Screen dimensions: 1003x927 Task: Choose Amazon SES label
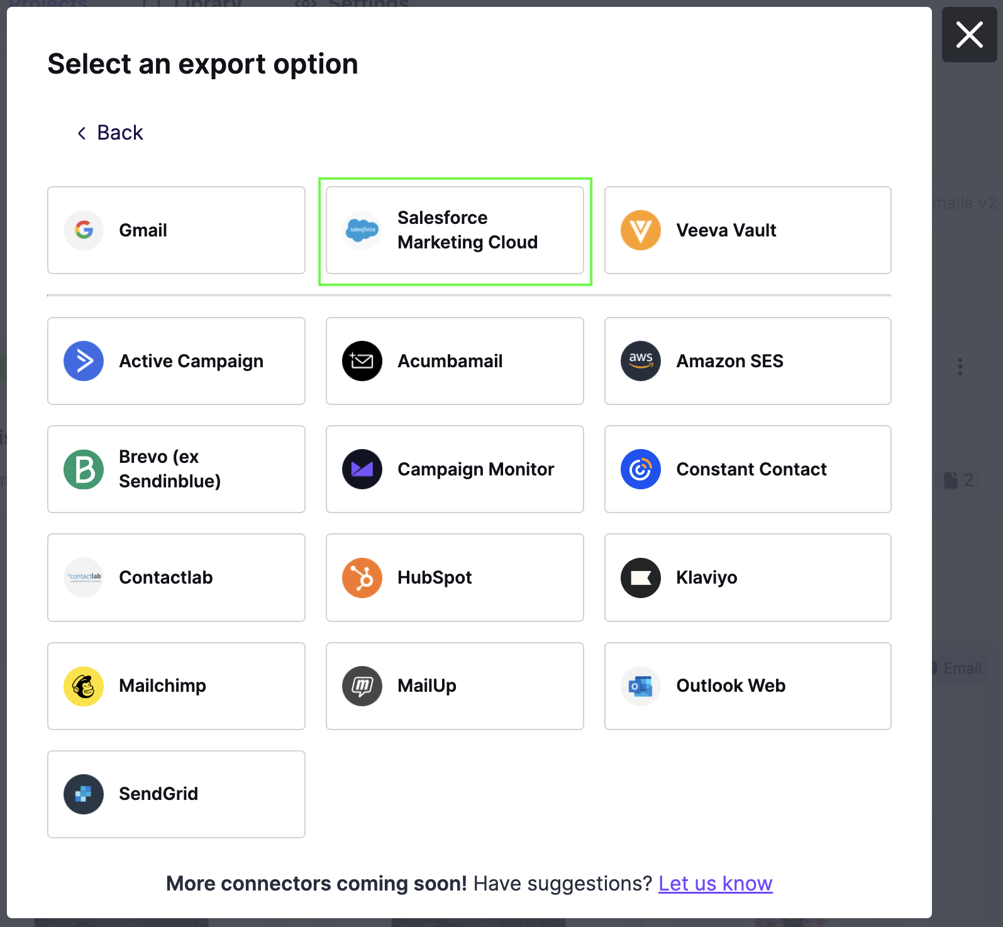(x=730, y=361)
